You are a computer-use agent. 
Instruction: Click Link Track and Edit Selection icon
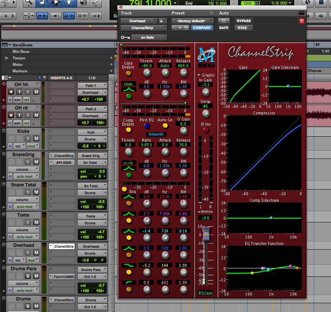pyautogui.click(x=82, y=16)
